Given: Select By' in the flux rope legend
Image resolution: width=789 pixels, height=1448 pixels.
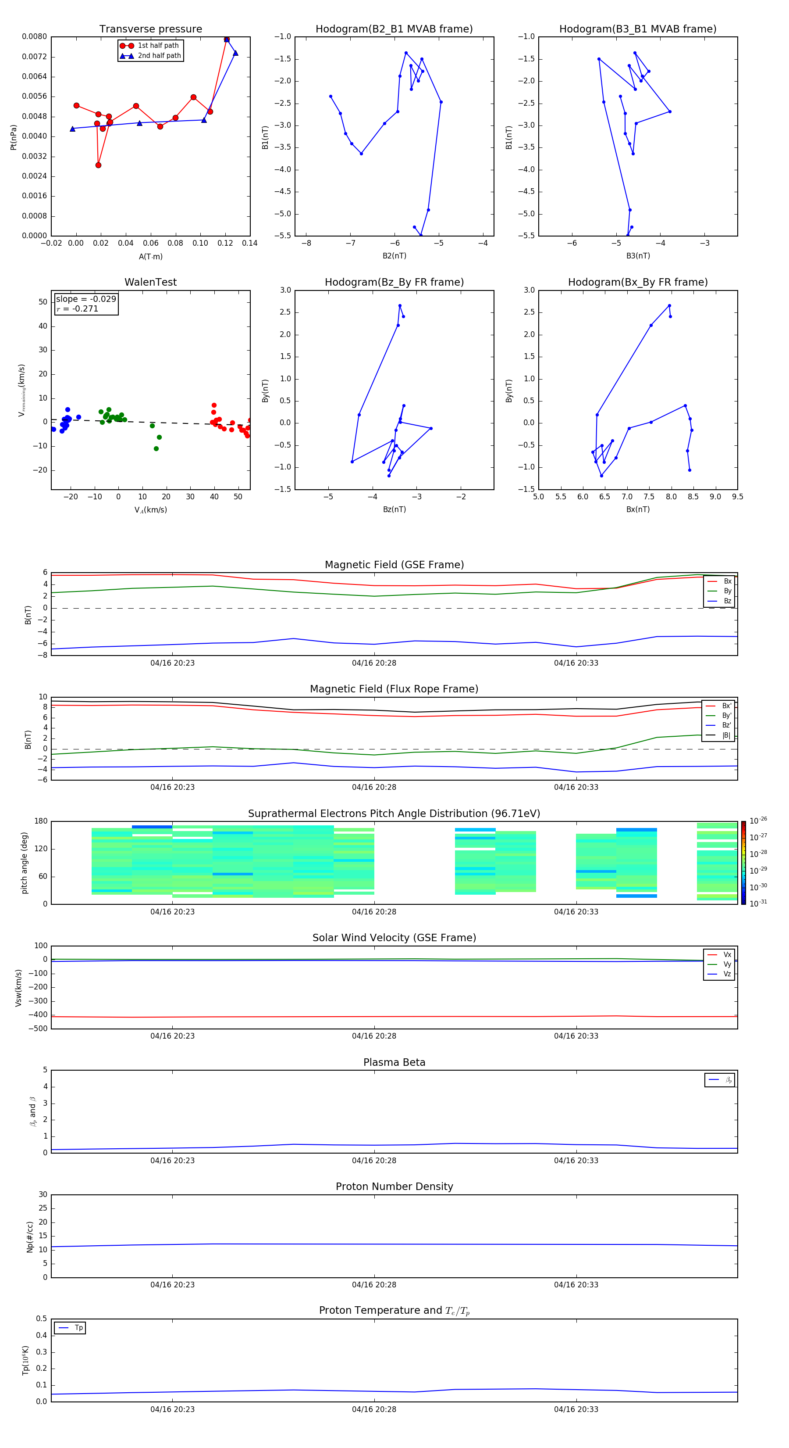Looking at the screenshot, I should (x=719, y=716).
